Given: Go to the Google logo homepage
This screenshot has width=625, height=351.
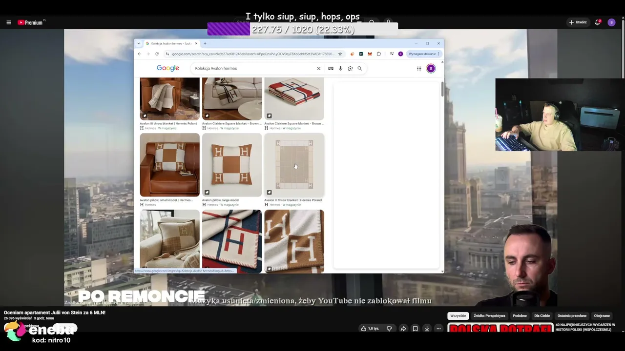Looking at the screenshot, I should [x=168, y=68].
